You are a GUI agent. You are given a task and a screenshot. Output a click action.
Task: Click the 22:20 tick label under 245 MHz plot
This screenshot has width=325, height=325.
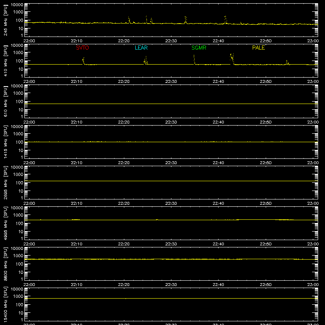click(124, 41)
